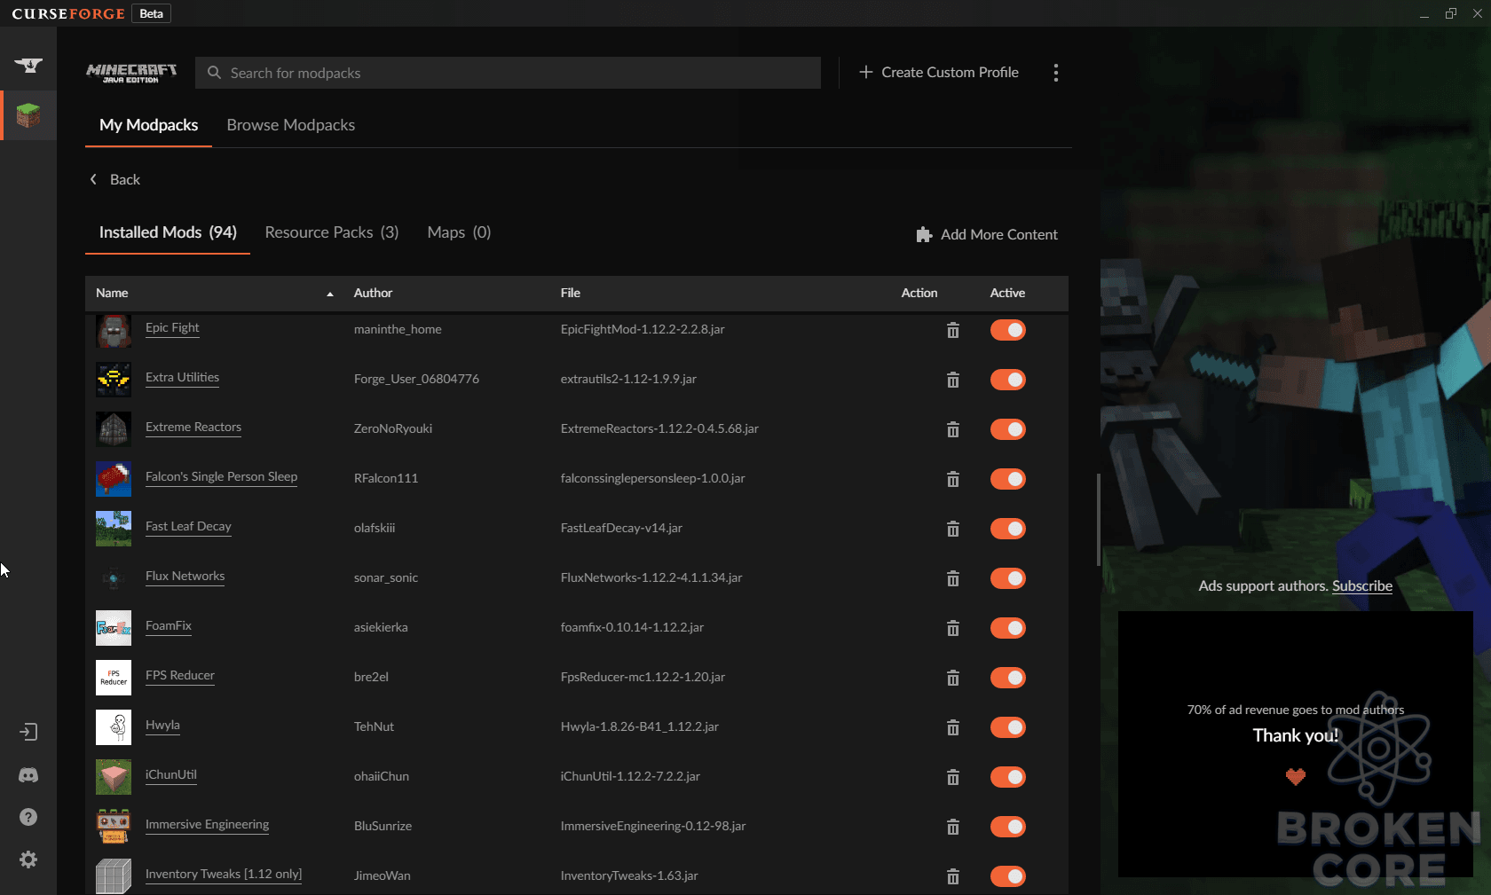Delete the Flux Networks mod via trash icon
Image resolution: width=1491 pixels, height=895 pixels.
point(953,578)
